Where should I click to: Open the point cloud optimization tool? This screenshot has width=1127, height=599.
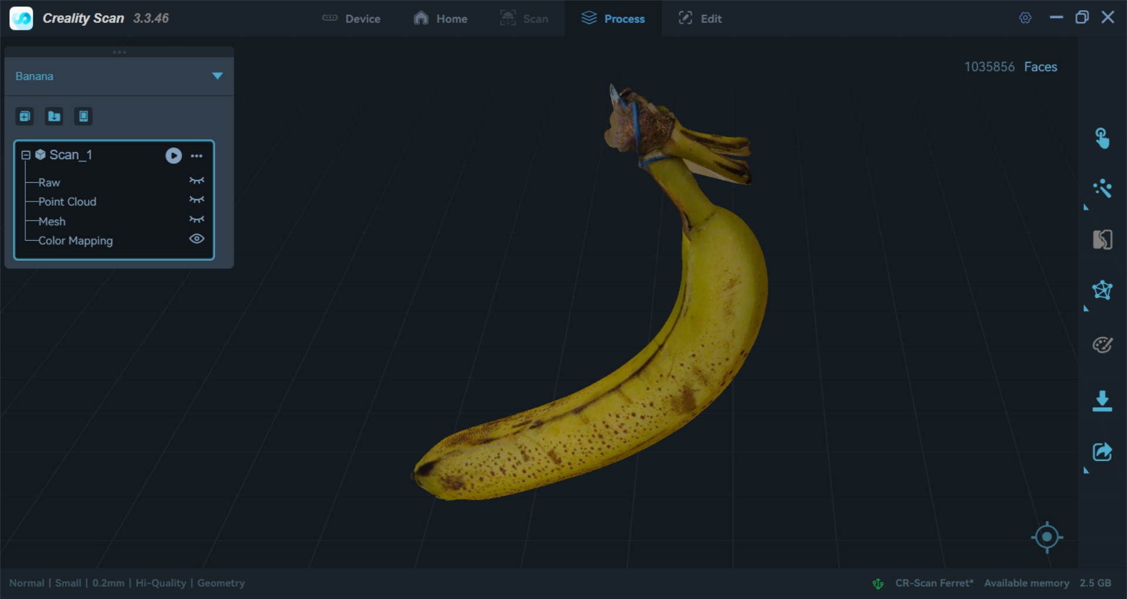(x=1102, y=189)
